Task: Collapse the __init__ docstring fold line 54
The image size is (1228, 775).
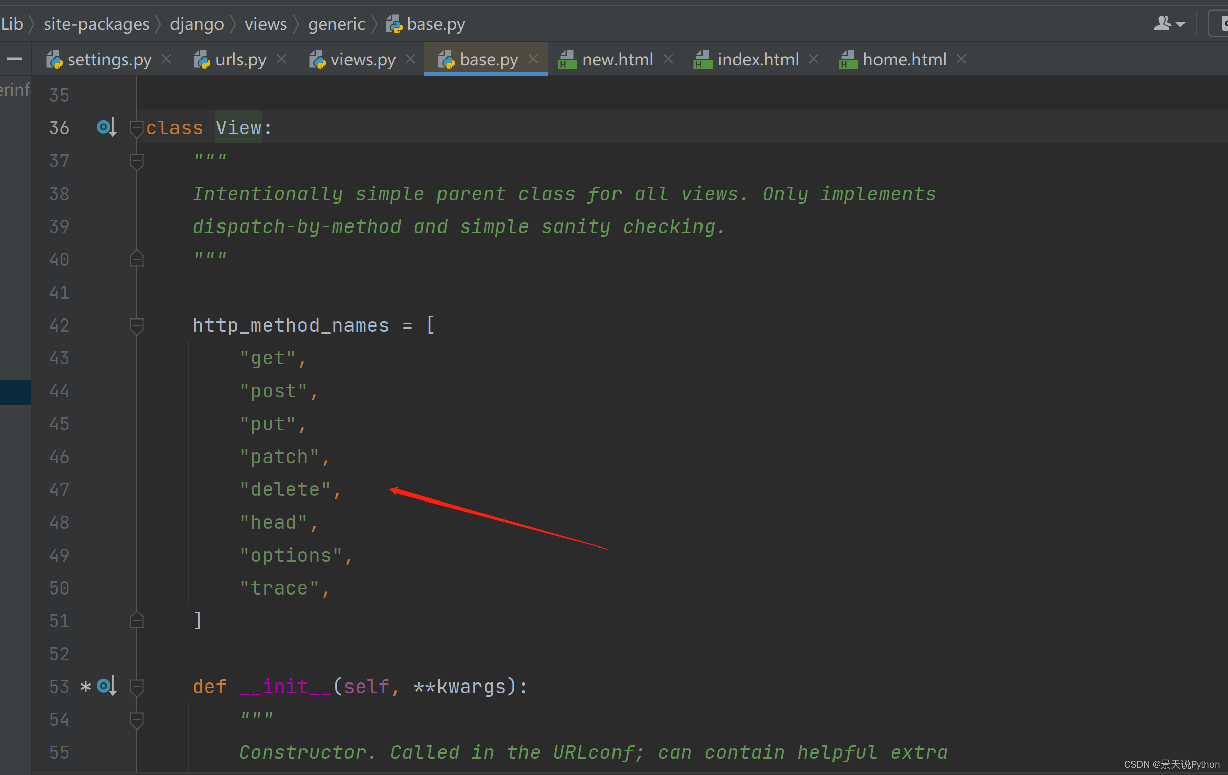Action: pyautogui.click(x=136, y=720)
